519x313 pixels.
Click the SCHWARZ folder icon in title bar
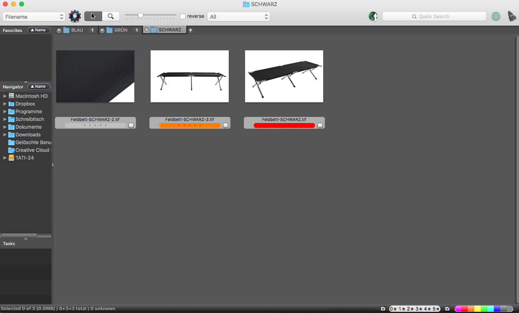point(246,4)
